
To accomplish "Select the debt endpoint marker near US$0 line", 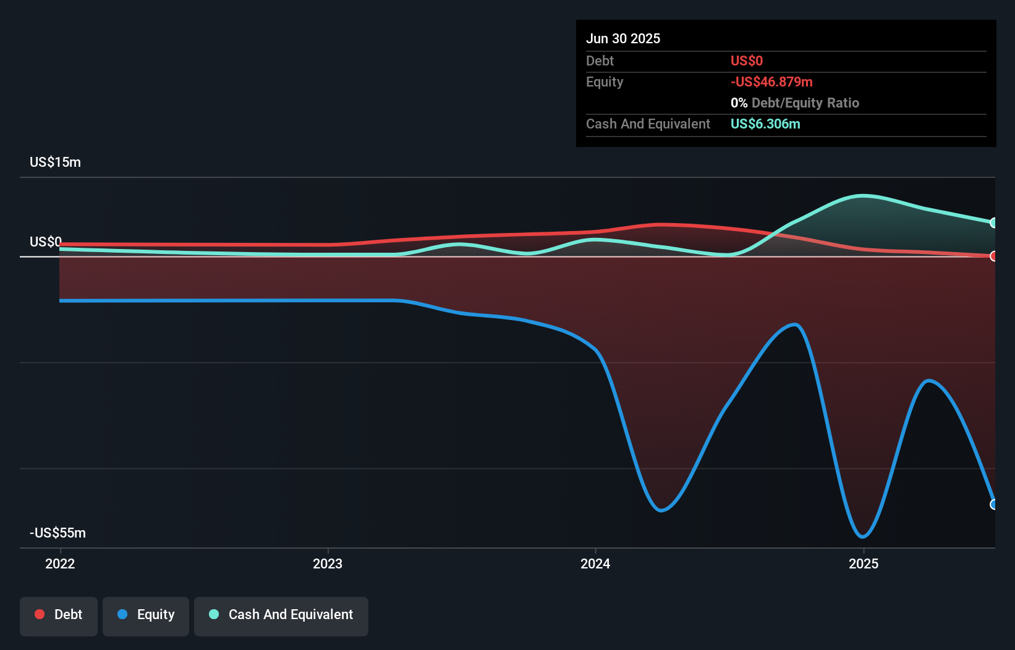I will click(995, 255).
